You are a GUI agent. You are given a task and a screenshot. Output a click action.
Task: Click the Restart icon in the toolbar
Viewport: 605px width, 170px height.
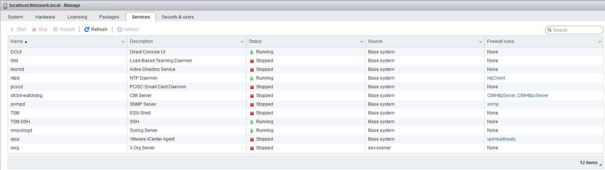pos(55,29)
